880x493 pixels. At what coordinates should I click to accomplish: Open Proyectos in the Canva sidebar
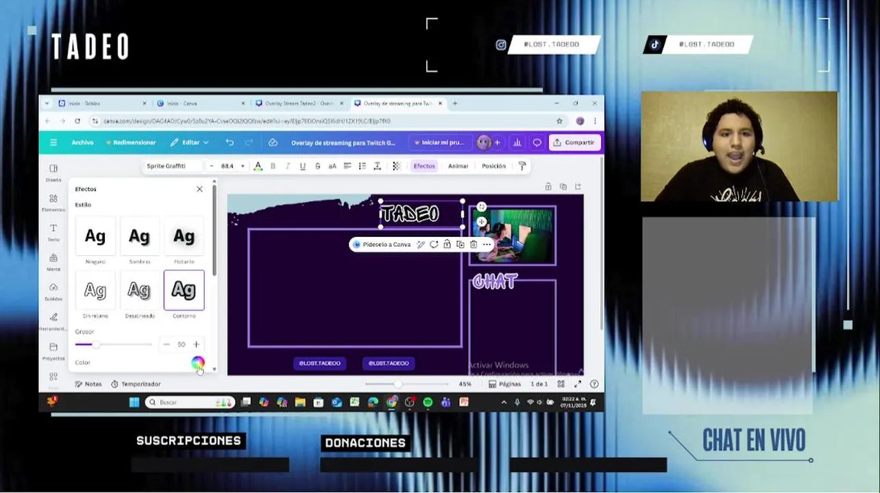[x=53, y=351]
